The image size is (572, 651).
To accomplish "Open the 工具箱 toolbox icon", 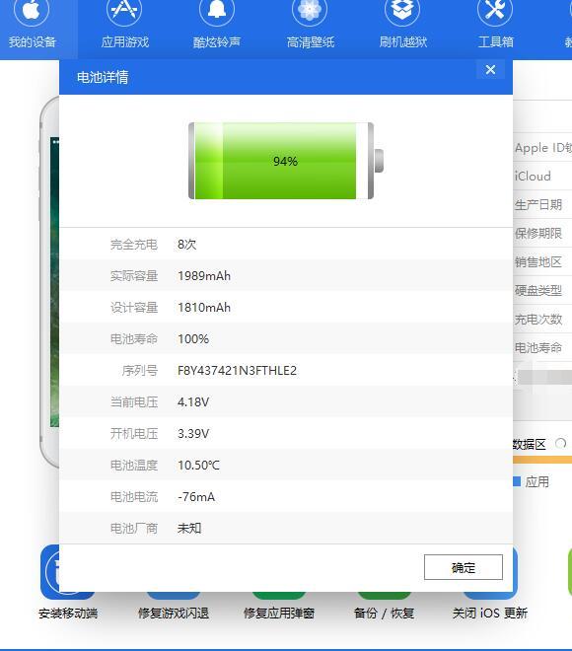I will [495, 12].
